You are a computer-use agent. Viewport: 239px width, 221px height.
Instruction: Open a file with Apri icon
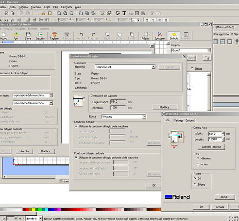click(16, 34)
